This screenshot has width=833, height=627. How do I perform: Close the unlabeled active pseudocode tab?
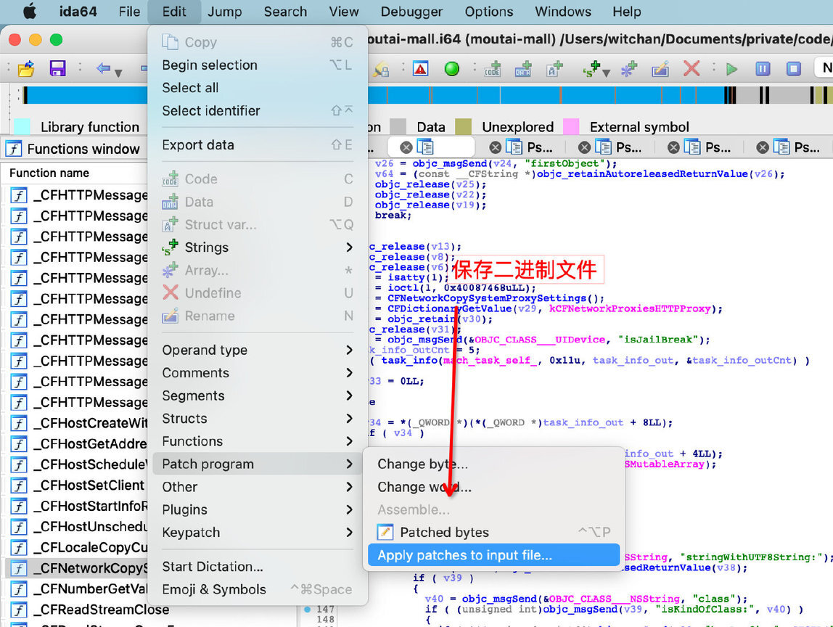coord(406,147)
